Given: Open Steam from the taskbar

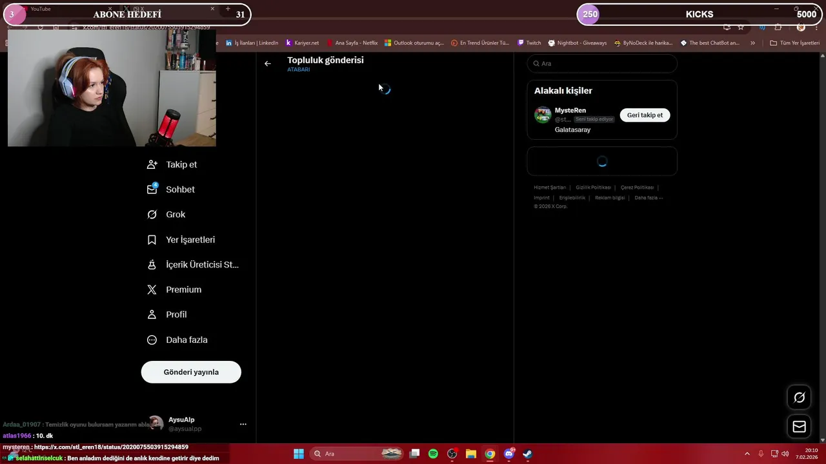Looking at the screenshot, I should [x=527, y=454].
